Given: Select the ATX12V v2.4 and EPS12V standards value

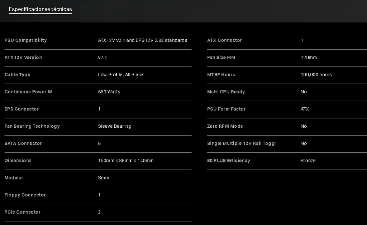Looking at the screenshot, I should (x=142, y=40).
